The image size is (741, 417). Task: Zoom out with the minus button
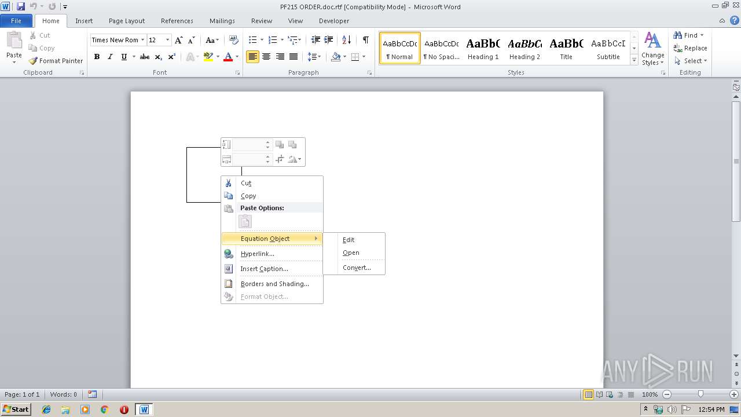pyautogui.click(x=666, y=394)
